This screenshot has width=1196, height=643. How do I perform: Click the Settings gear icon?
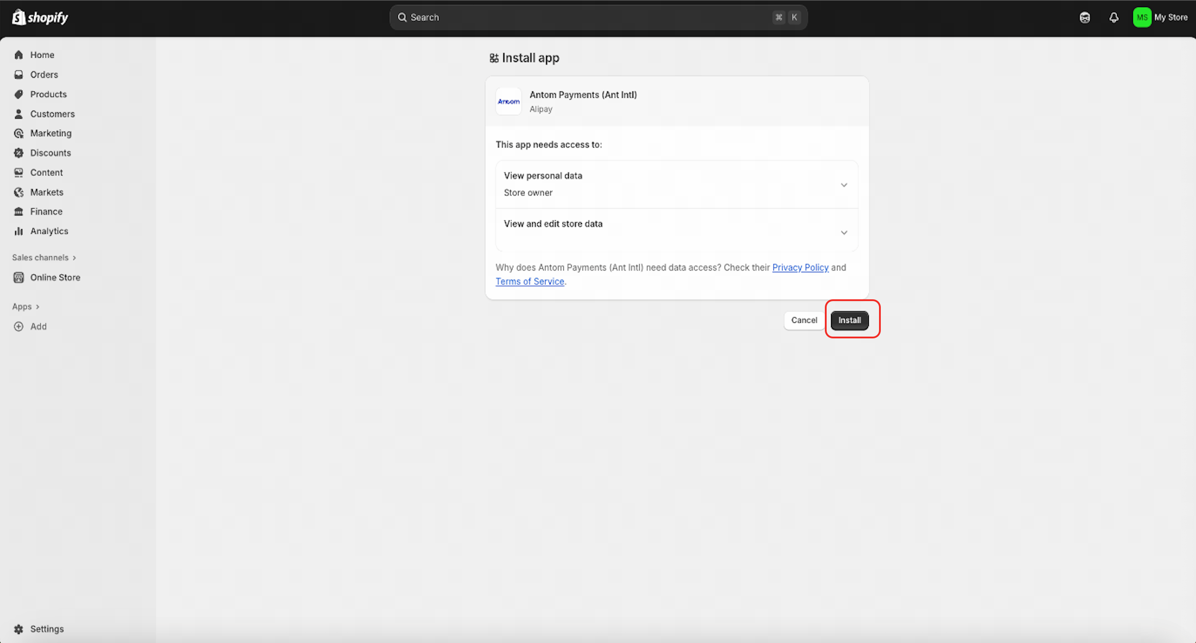(19, 629)
